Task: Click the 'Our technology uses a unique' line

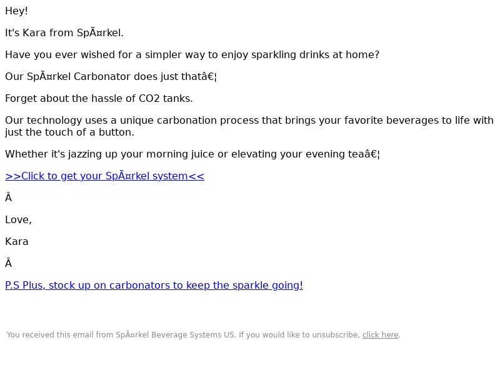Action: [249, 121]
